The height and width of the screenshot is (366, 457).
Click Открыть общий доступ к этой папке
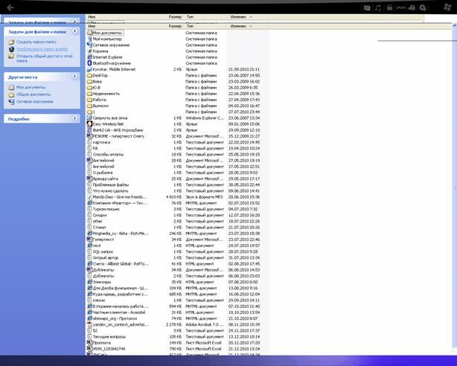(x=44, y=58)
